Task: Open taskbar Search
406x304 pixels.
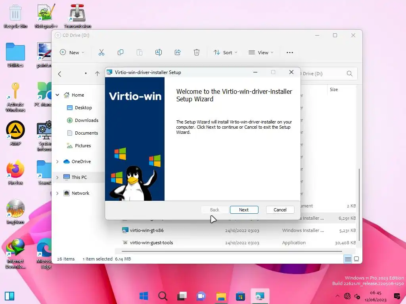Action: (163, 296)
